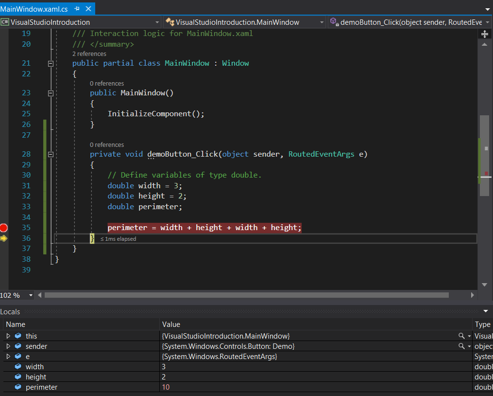Click the scroll-up arrow of the code editor
493x396 pixels.
pos(484,44)
